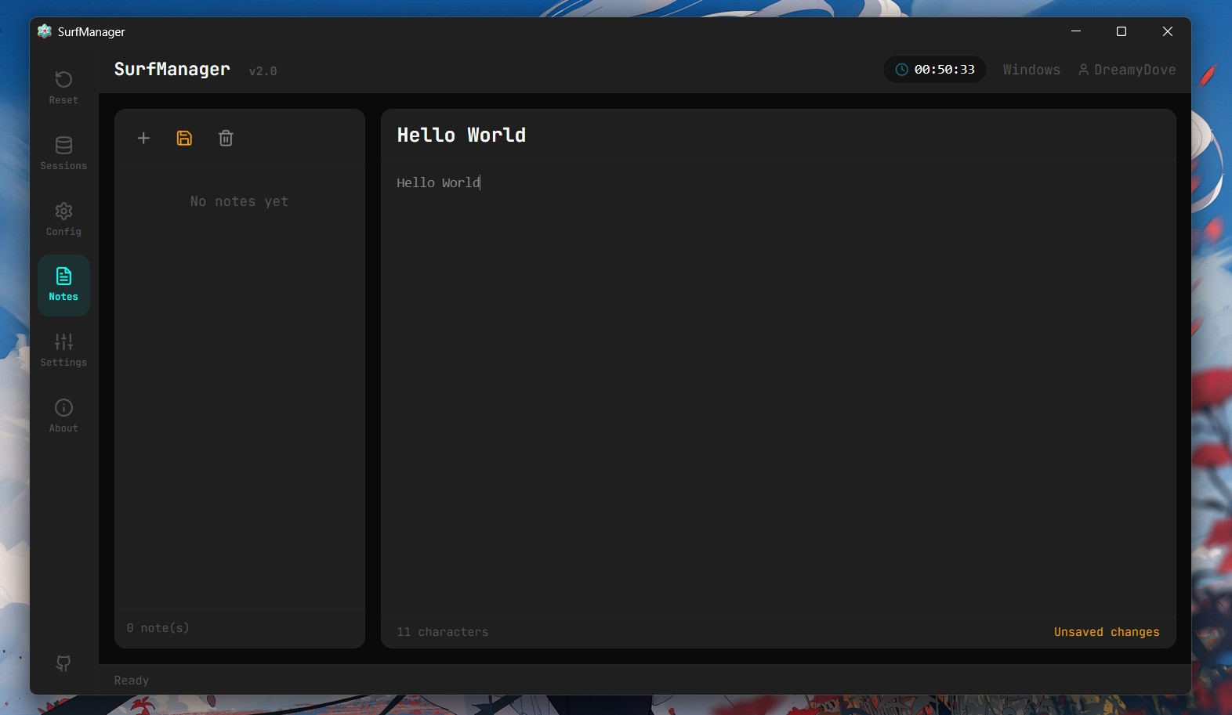Minimize the SurfManager window
1232x715 pixels.
1076,31
